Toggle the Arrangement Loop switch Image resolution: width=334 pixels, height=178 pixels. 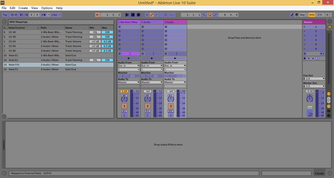pyautogui.click(x=210, y=15)
